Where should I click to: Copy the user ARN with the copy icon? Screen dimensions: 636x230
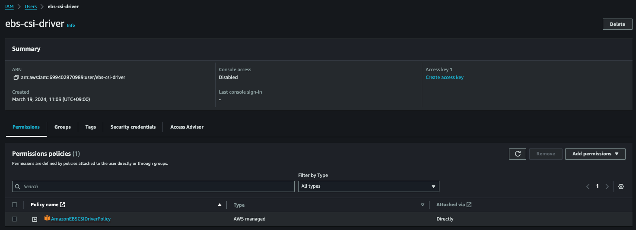pyautogui.click(x=16, y=78)
